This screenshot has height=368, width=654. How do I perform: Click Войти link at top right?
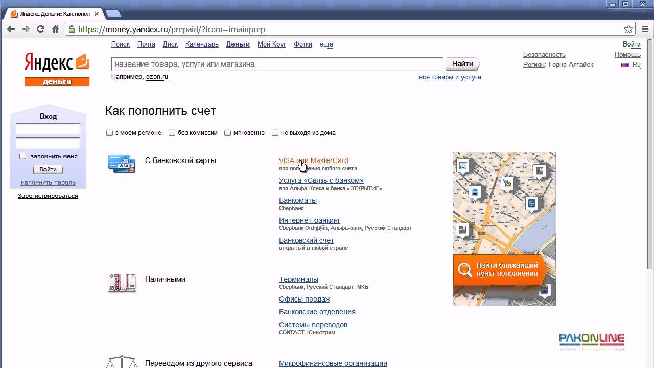[632, 44]
